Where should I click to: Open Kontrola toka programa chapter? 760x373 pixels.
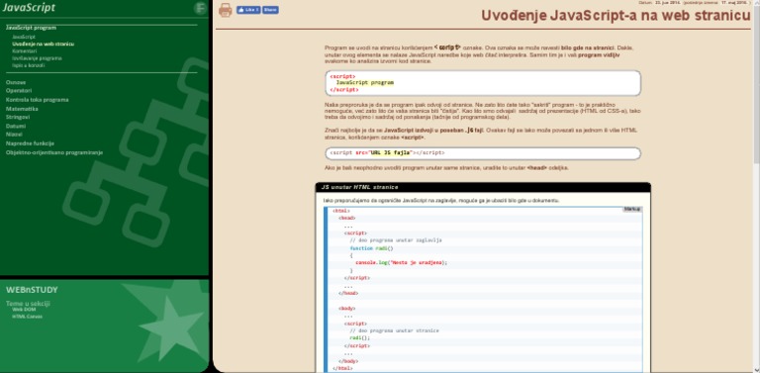tap(38, 100)
